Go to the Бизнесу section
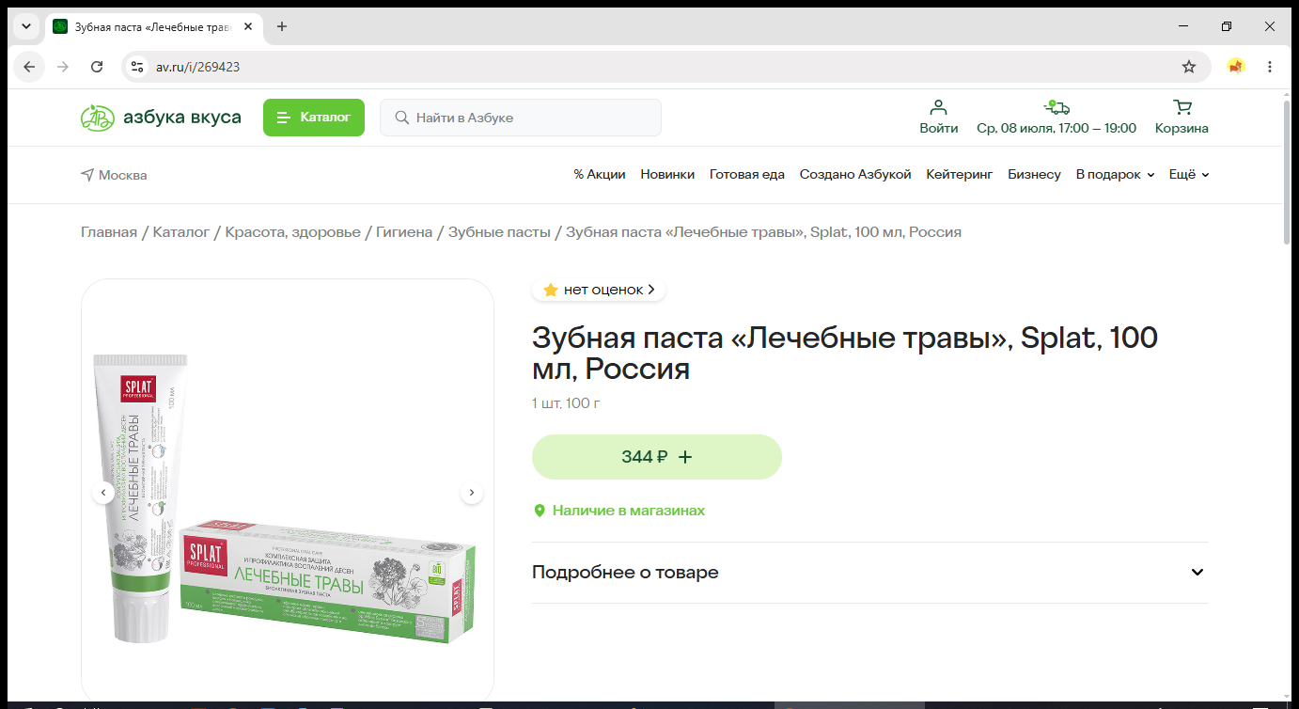Screen dimensions: 1299x709 (1034, 175)
